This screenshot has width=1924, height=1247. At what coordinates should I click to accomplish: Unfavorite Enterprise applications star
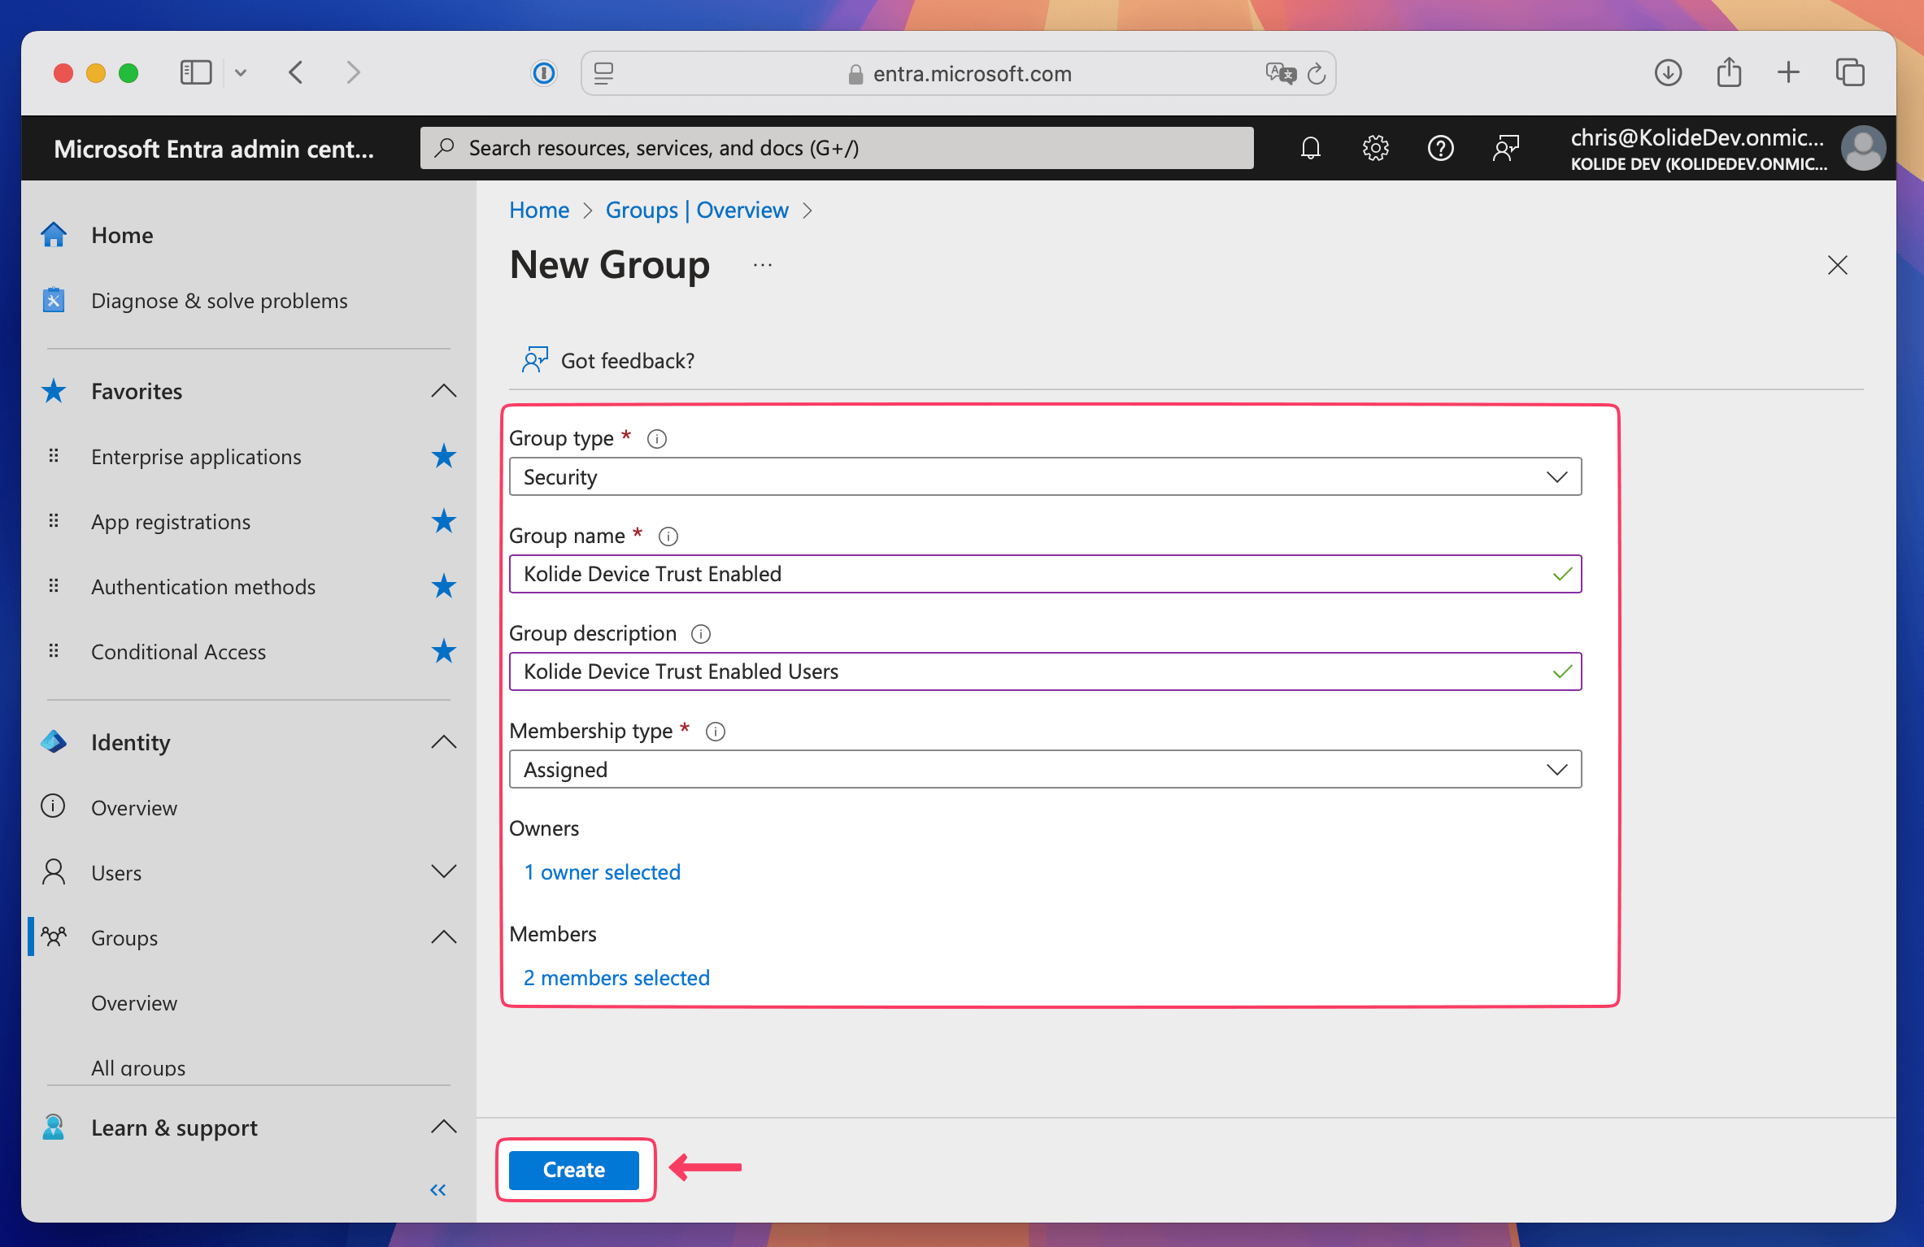click(443, 457)
